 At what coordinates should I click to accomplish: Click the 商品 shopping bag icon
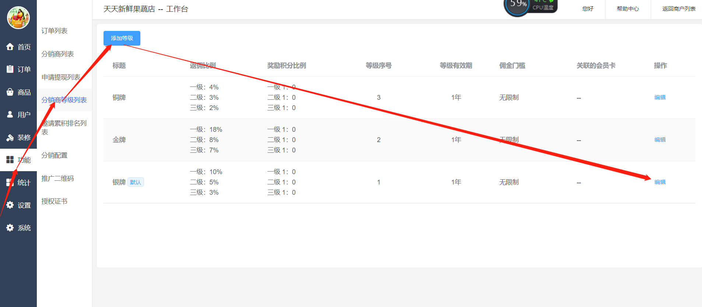point(10,92)
